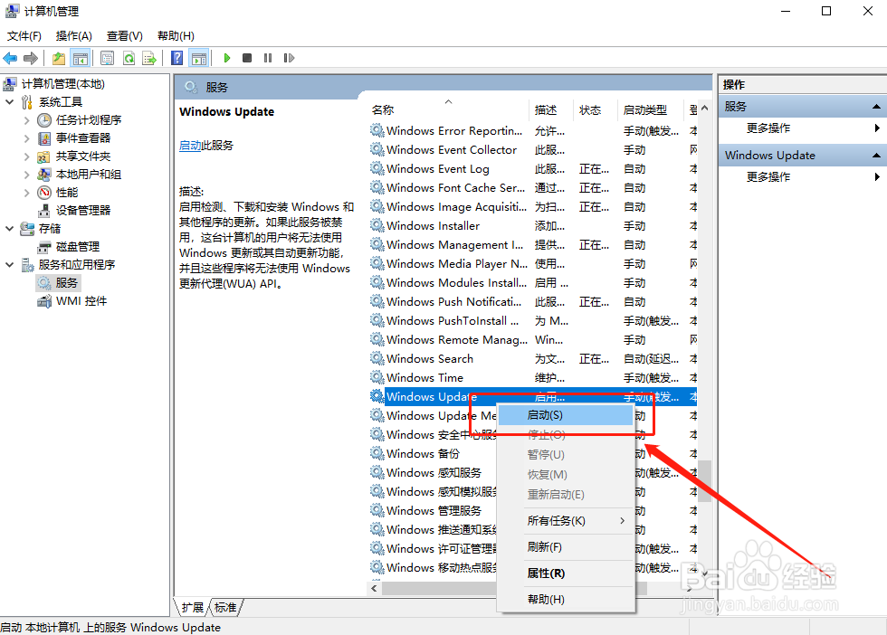
Task: Click the Export list toolbar icon
Action: (149, 58)
